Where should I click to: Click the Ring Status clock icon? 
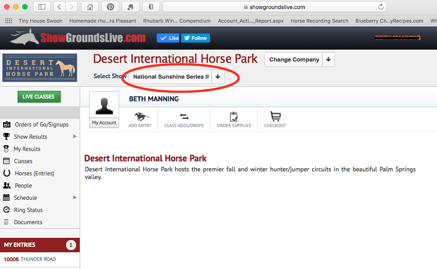tap(6, 209)
